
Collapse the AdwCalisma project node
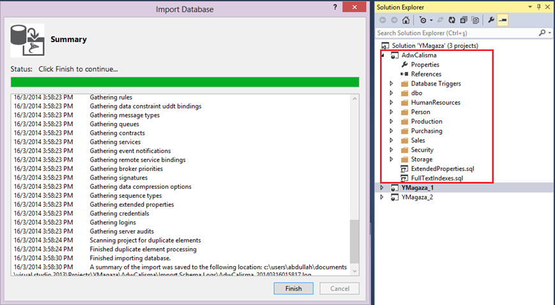point(383,56)
